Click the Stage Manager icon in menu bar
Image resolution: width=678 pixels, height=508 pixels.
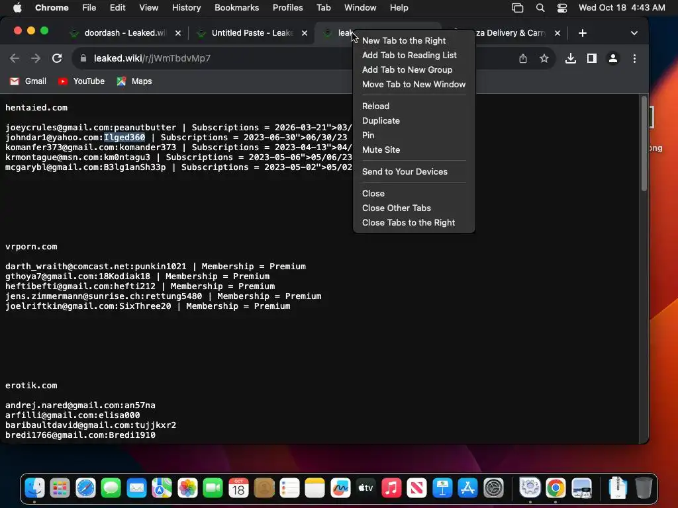(x=517, y=8)
